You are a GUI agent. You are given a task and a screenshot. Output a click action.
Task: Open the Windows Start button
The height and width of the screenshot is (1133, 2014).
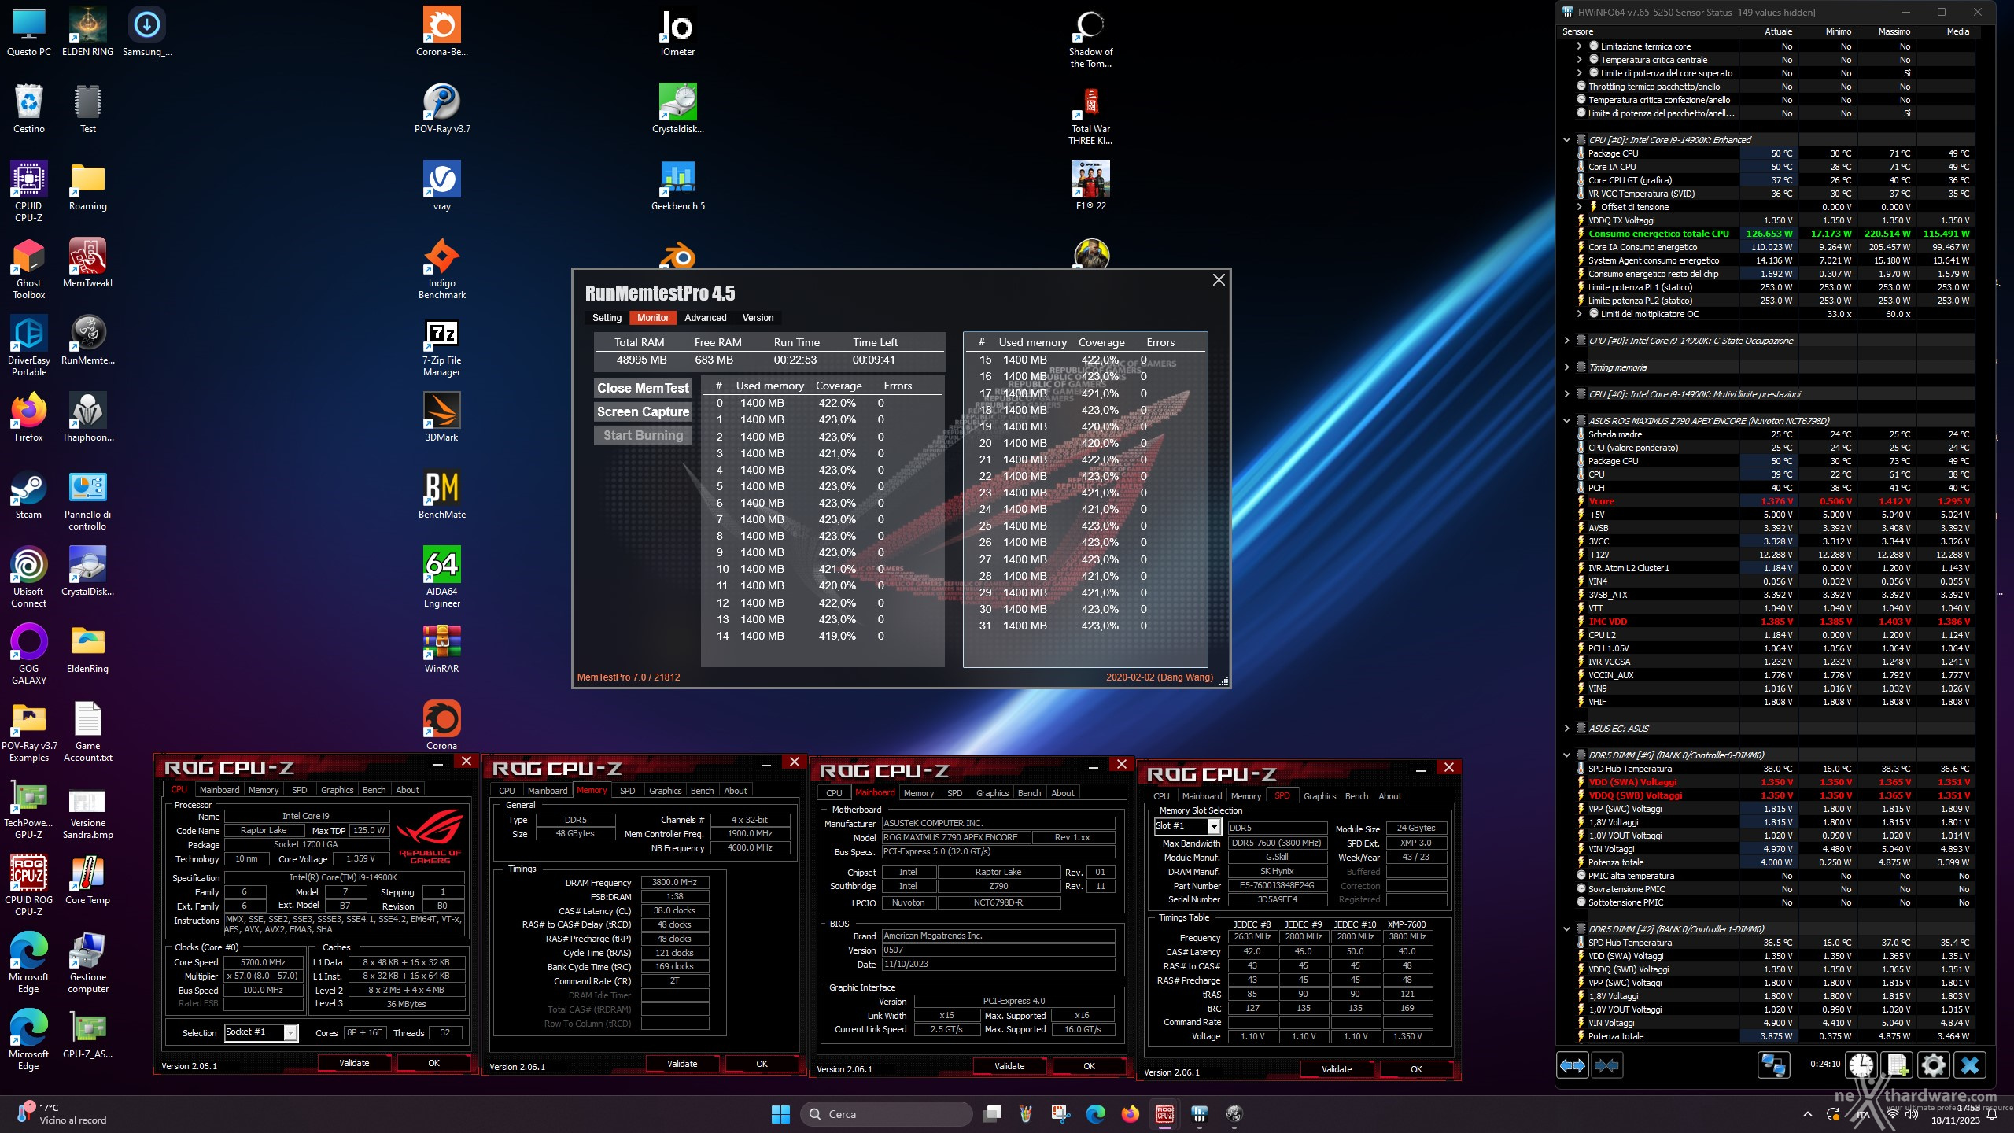[x=780, y=1113]
